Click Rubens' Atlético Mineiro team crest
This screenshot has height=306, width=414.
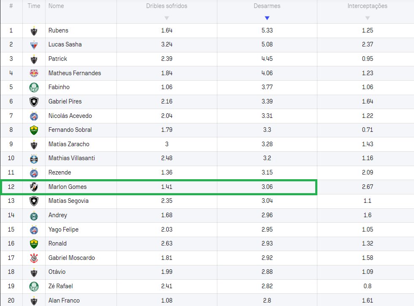click(34, 30)
